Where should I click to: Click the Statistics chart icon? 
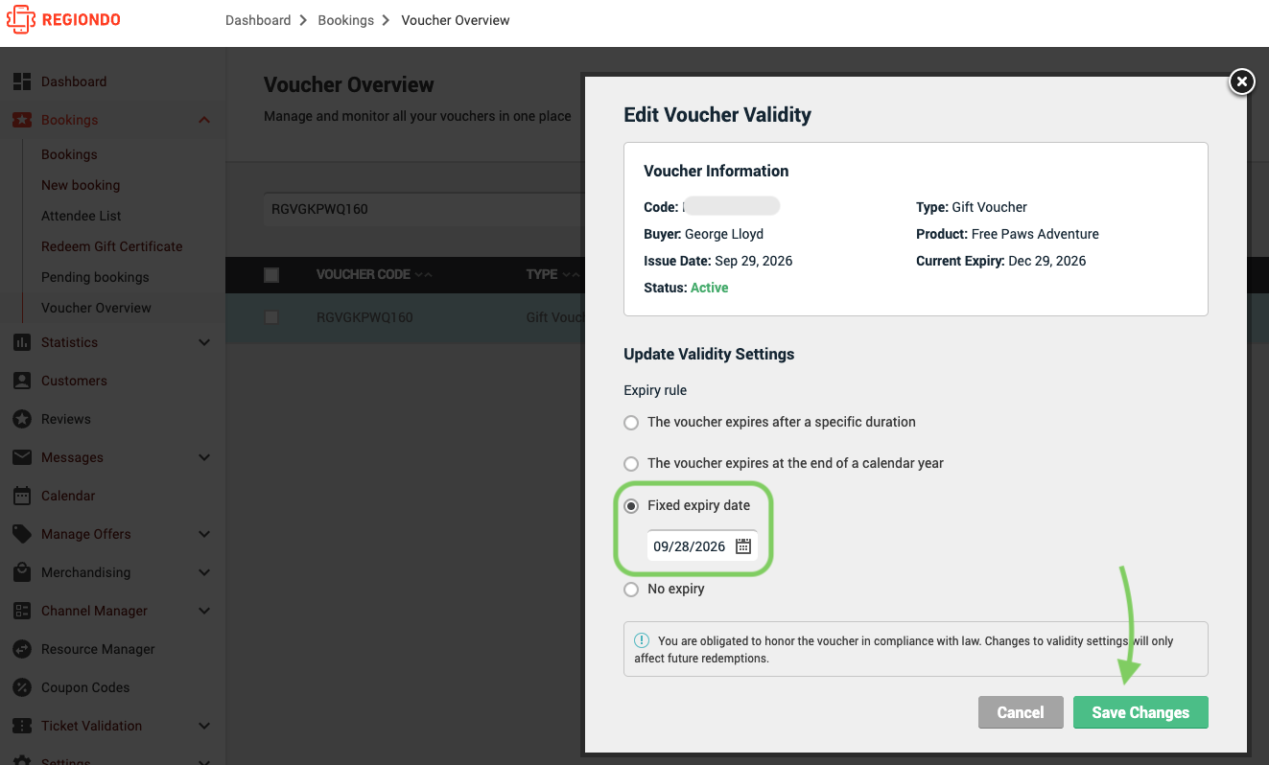(x=22, y=342)
